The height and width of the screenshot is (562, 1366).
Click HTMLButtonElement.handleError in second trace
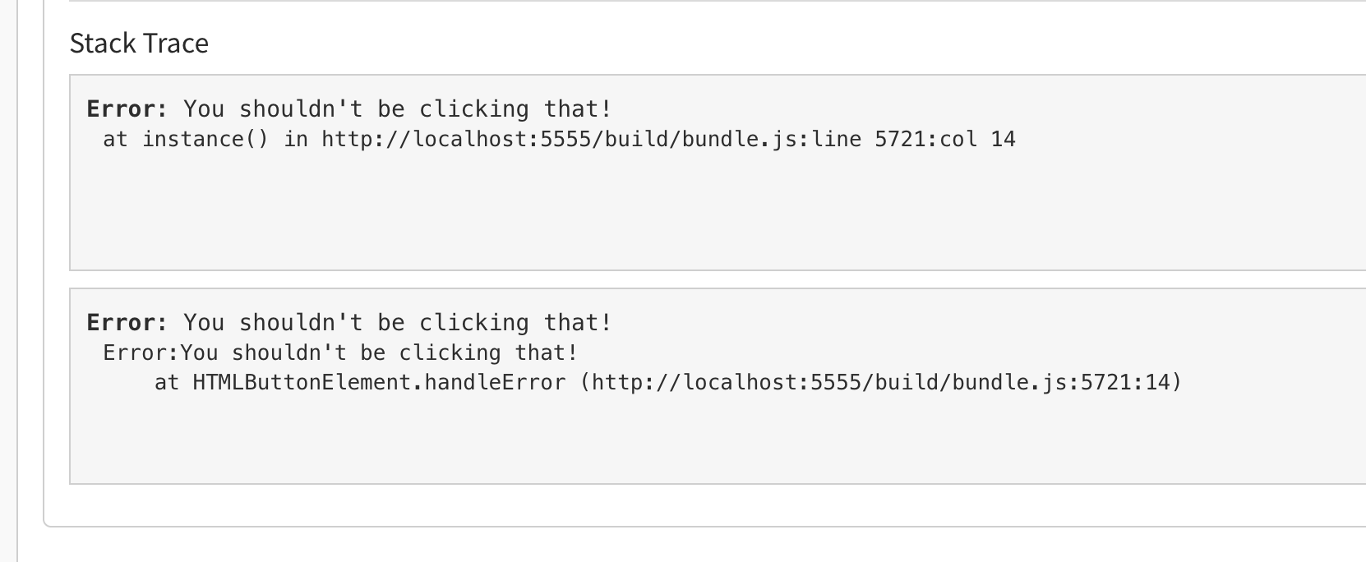coord(379,383)
